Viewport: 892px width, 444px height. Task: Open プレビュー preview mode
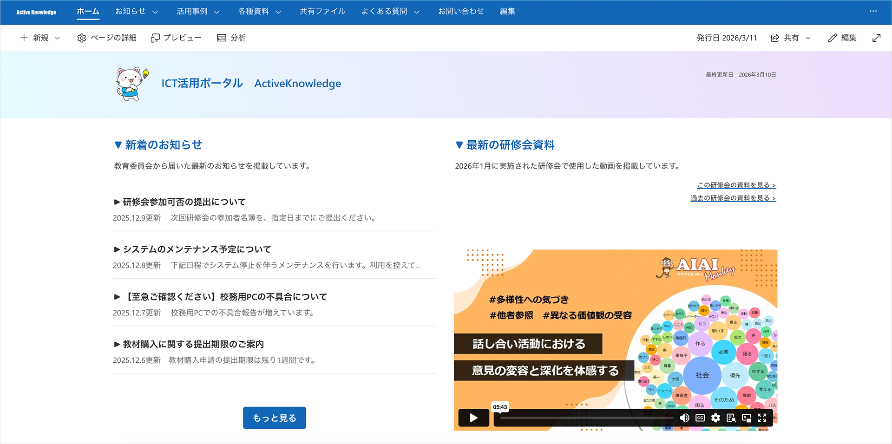(176, 38)
